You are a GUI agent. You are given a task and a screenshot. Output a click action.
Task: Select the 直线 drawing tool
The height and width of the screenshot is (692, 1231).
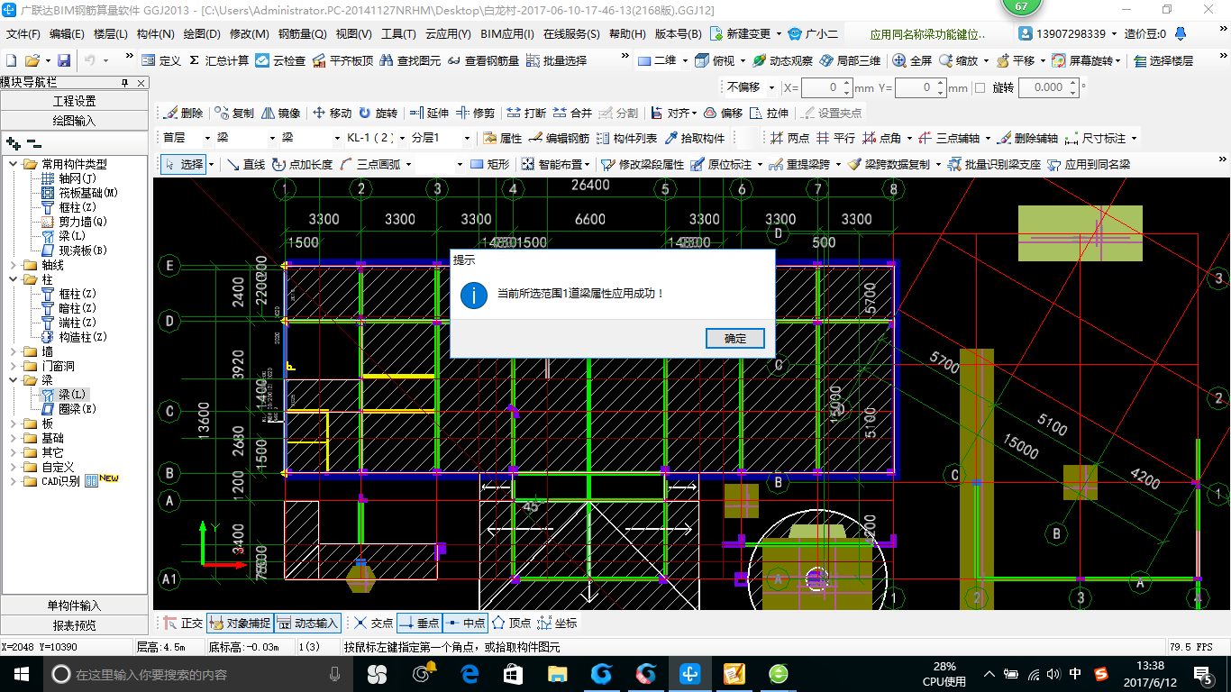246,164
